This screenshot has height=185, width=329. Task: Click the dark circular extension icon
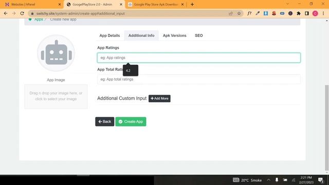coord(290,13)
